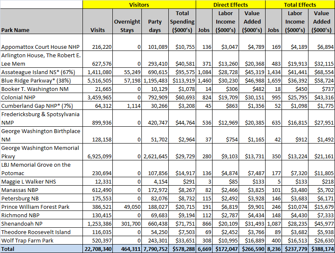Click the Total row label cell
The width and height of the screenshot is (335, 253).
41,249
